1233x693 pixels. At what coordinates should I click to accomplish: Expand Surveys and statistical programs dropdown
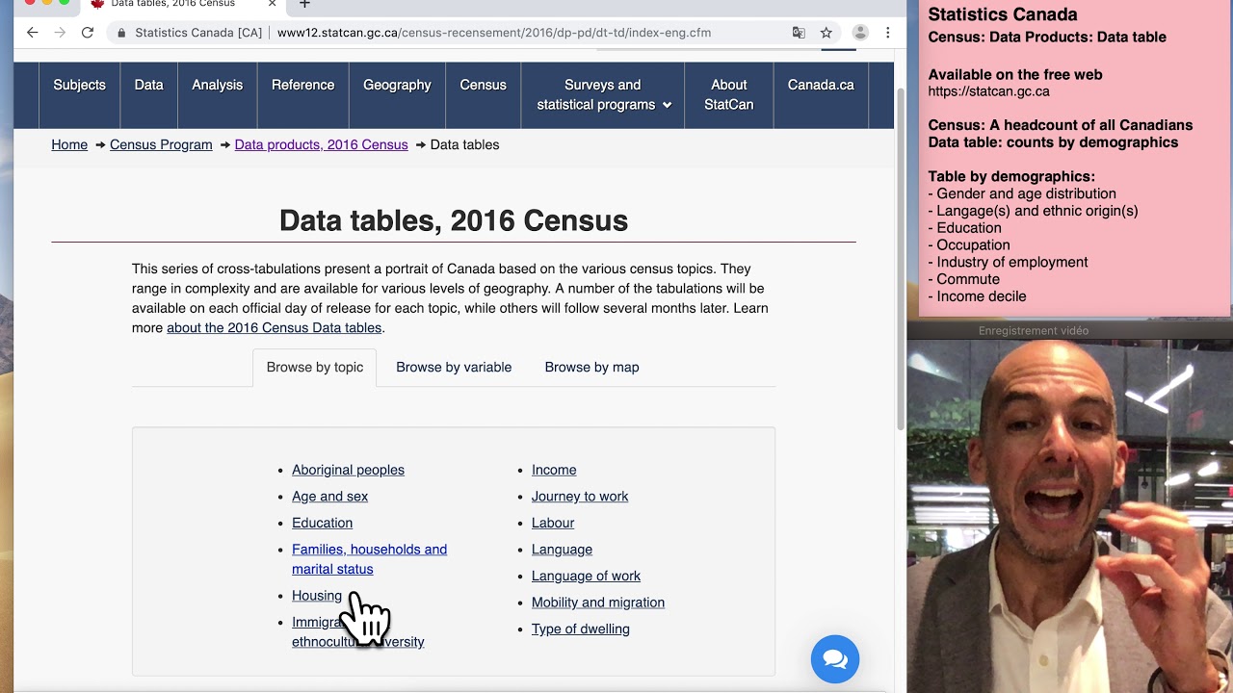[x=603, y=94]
